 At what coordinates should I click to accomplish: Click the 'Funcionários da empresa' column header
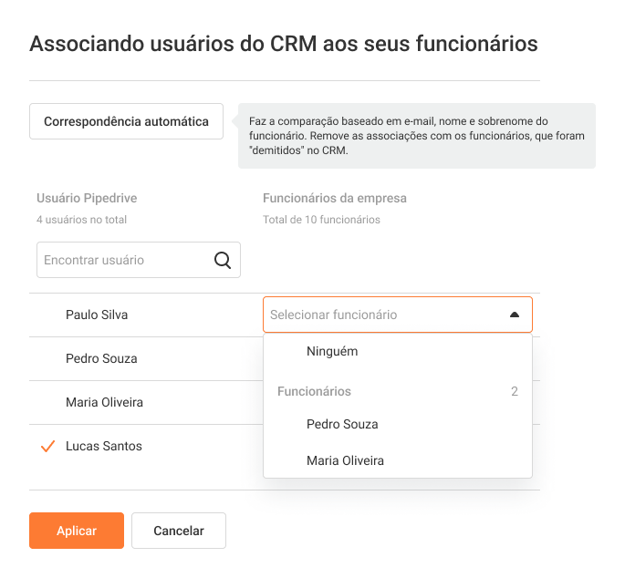pyautogui.click(x=335, y=198)
